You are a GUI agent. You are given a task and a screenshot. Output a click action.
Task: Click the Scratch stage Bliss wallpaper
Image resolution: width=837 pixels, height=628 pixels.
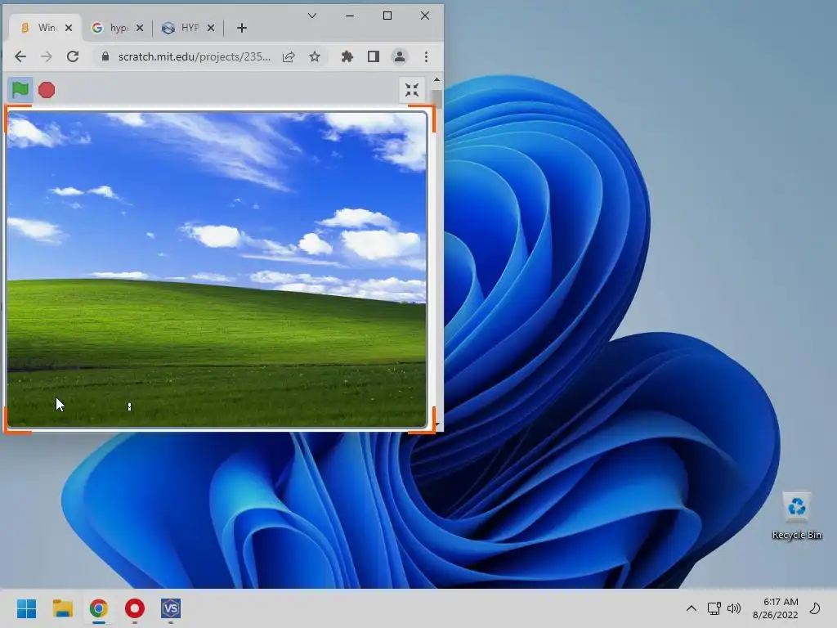[x=217, y=269]
